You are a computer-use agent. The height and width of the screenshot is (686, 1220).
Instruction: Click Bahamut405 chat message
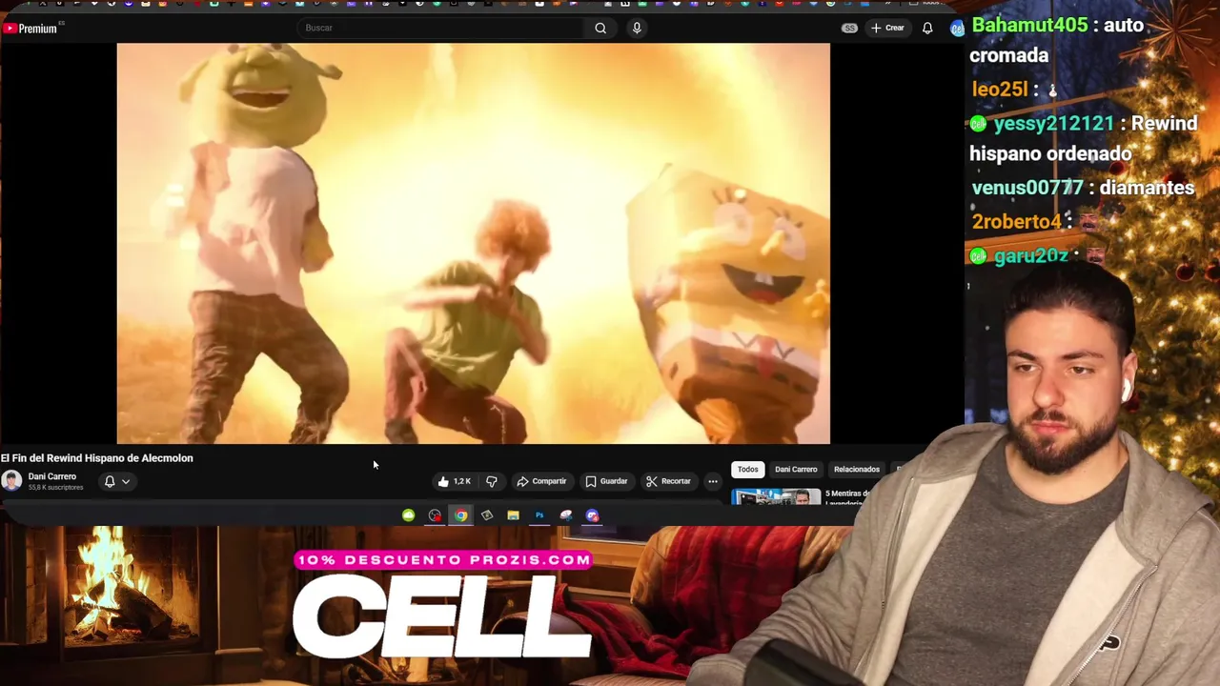coord(1057,40)
